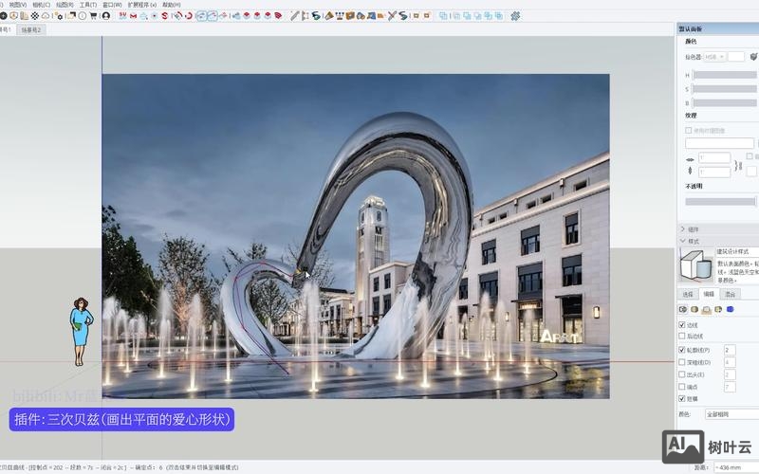Click the user account profile icon

coord(105,16)
